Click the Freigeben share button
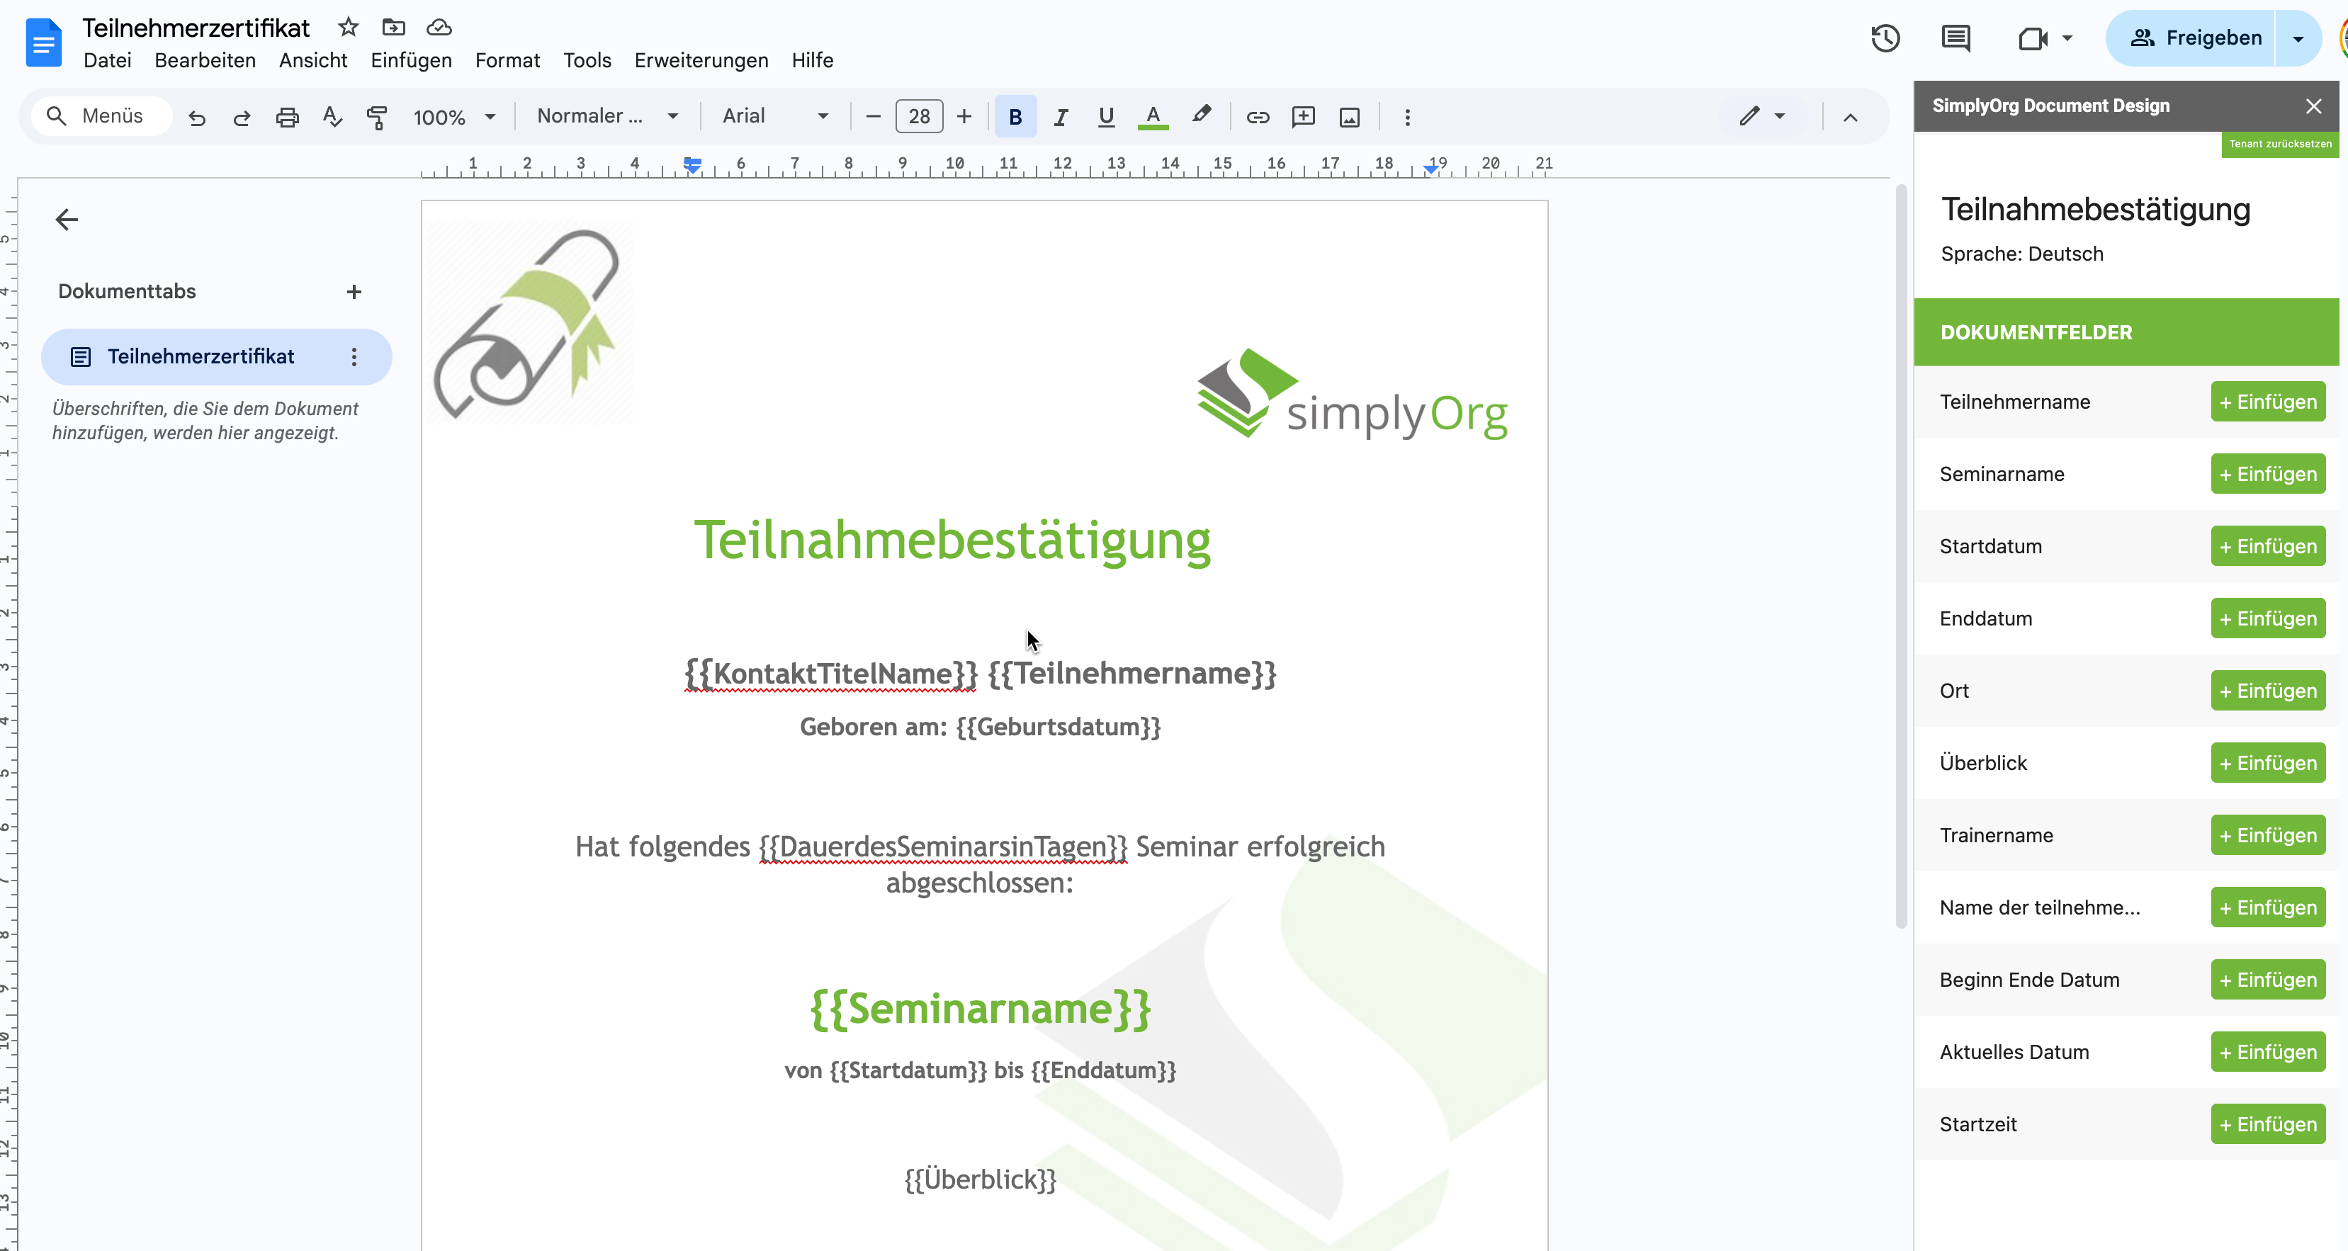The width and height of the screenshot is (2348, 1251). [x=2194, y=38]
